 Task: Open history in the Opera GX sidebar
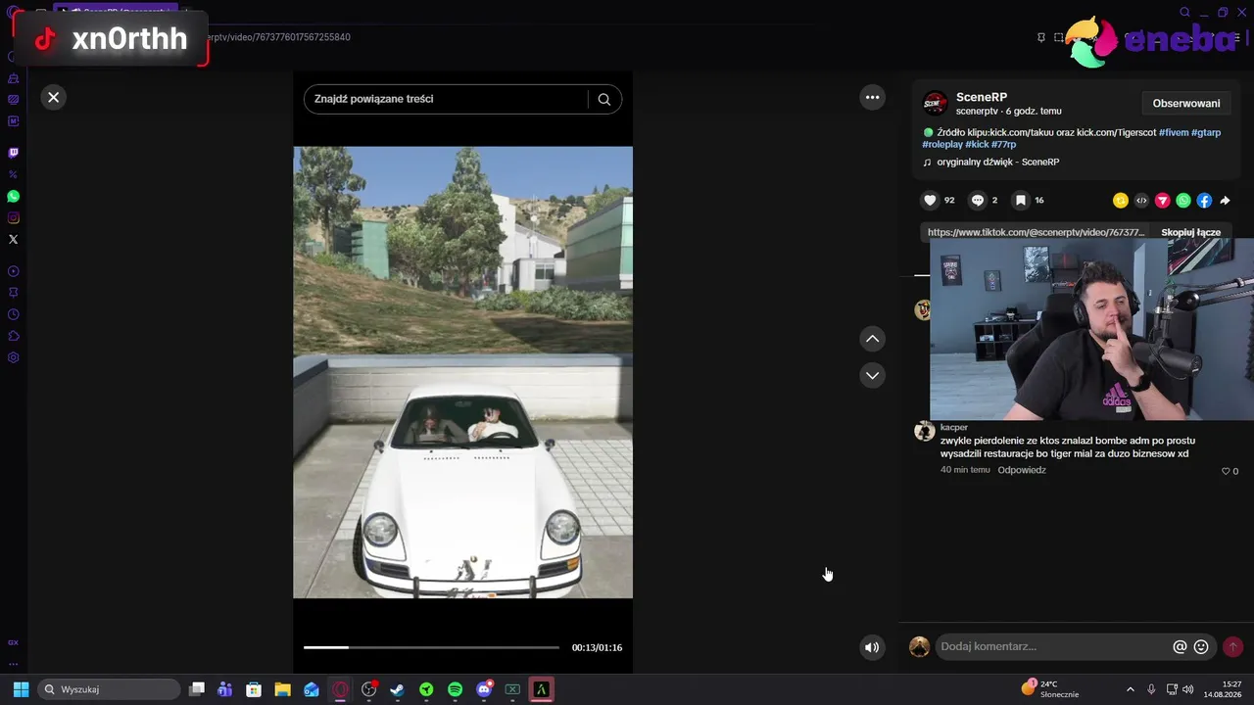tap(14, 314)
